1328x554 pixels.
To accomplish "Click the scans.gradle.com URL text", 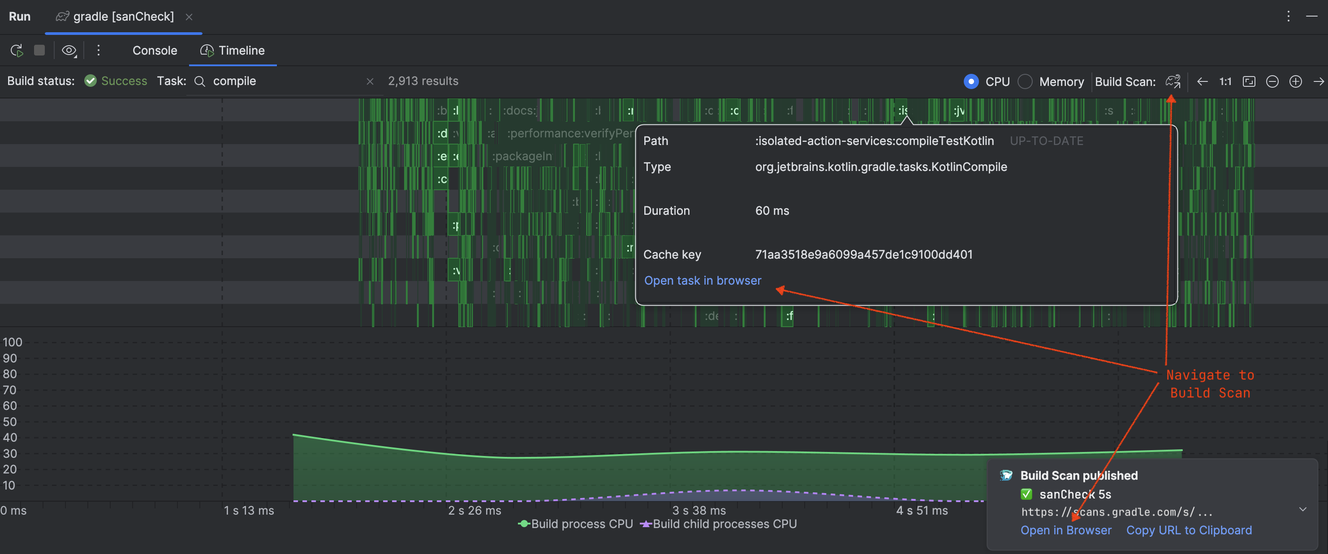I will 1117,512.
